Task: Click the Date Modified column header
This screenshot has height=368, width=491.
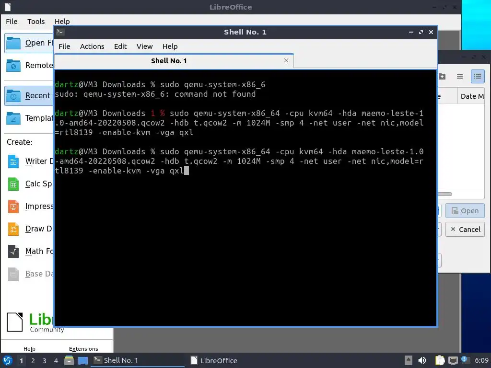Action: (x=471, y=96)
